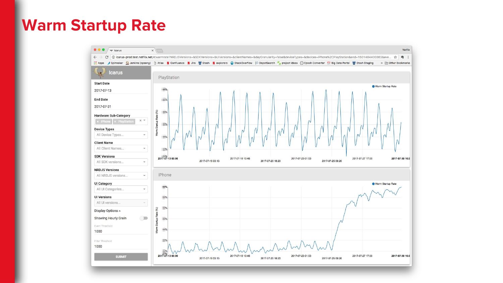
Task: Click the Icarus logo in the sidebar header
Action: 100,72
